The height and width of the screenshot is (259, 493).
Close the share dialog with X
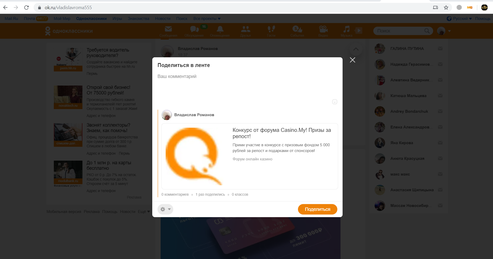click(x=353, y=60)
